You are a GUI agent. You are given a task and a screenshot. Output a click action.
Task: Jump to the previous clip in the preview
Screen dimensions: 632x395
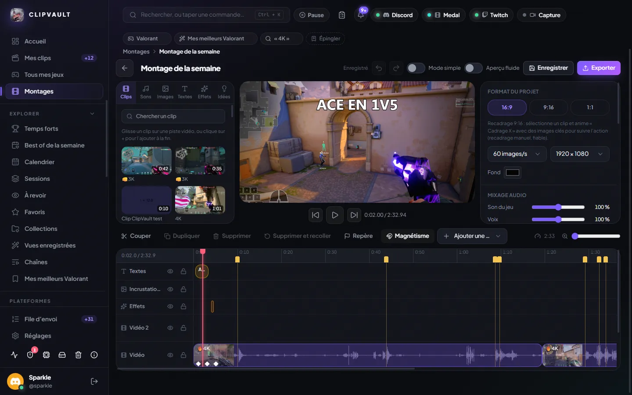(316, 215)
